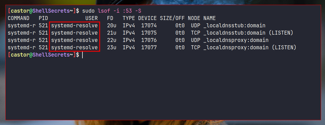The width and height of the screenshot is (325, 125).
Task: Click the FD column header
Action: [110, 18]
